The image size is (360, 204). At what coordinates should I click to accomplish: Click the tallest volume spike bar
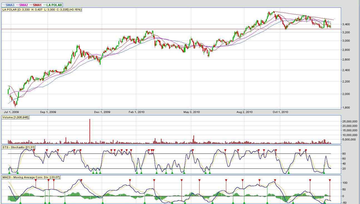(90, 131)
